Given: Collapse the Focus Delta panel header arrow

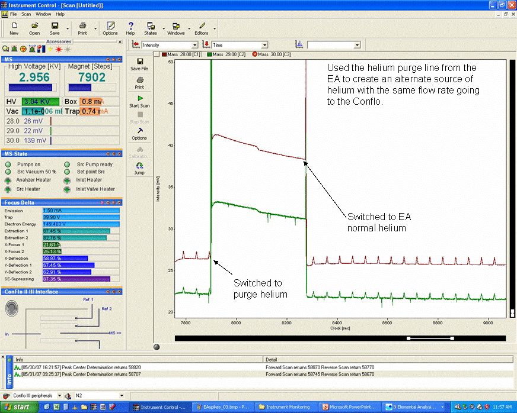Looking at the screenshot, I should [x=119, y=203].
